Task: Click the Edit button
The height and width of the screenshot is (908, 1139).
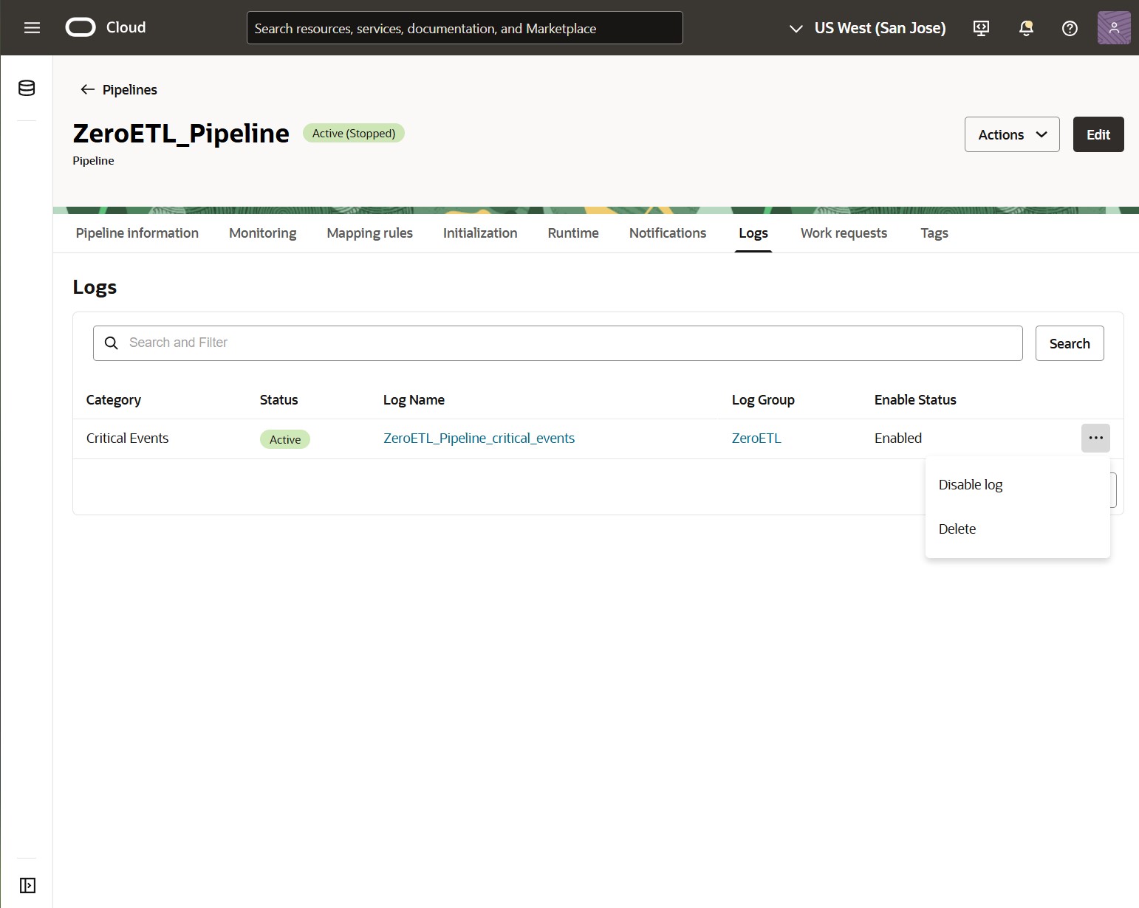Action: click(x=1098, y=134)
